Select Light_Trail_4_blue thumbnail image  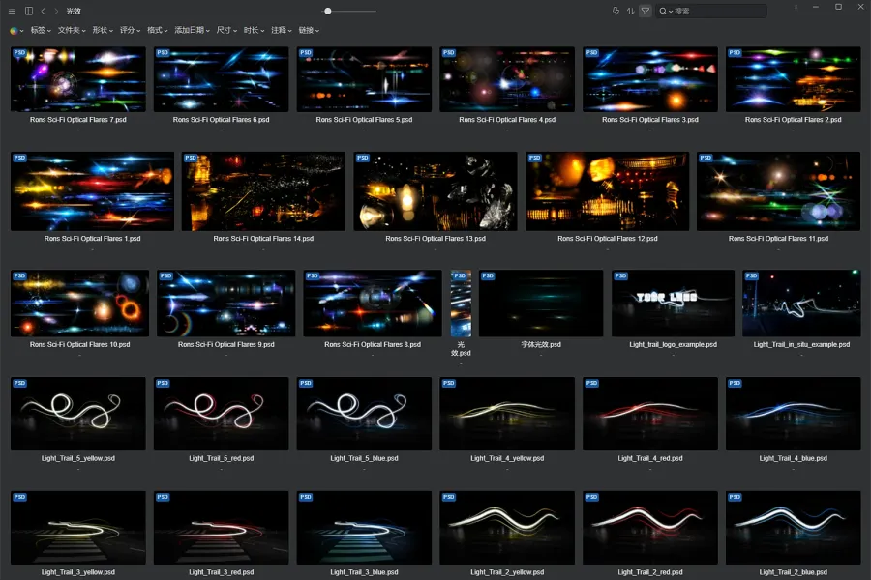(794, 414)
